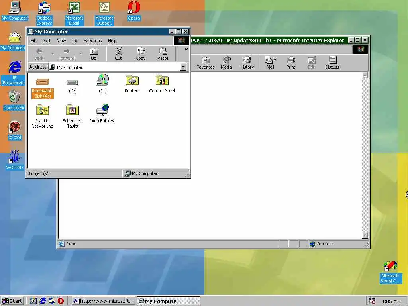Screen dimensions: 408x306
Task: Open the File menu in My Computer
Action: click(34, 41)
